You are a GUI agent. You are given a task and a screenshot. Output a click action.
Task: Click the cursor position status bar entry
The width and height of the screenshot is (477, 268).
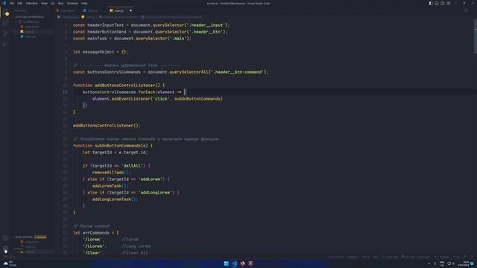point(336,257)
